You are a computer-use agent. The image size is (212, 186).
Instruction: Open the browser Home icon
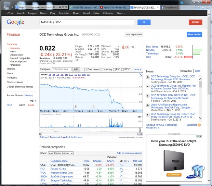click(198, 7)
